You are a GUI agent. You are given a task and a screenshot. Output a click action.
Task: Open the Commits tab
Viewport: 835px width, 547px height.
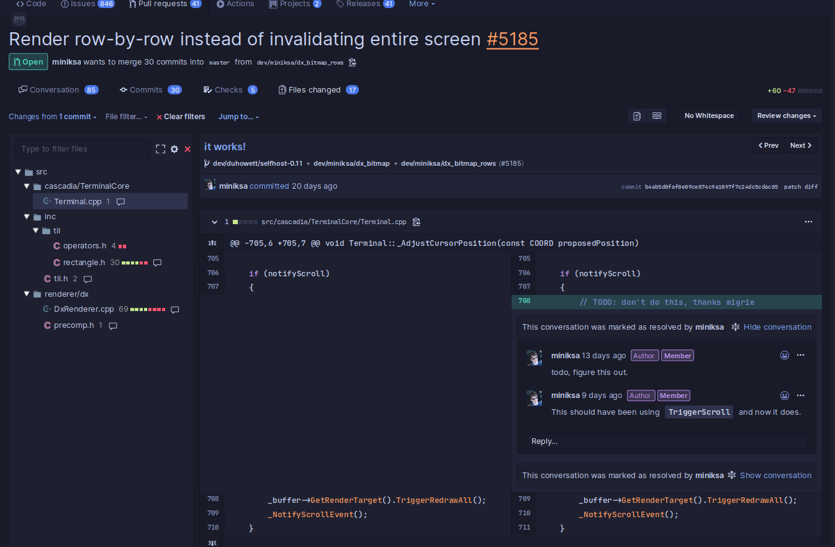pos(150,90)
